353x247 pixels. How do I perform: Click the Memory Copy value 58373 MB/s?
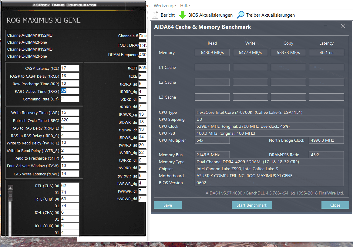pos(288,52)
